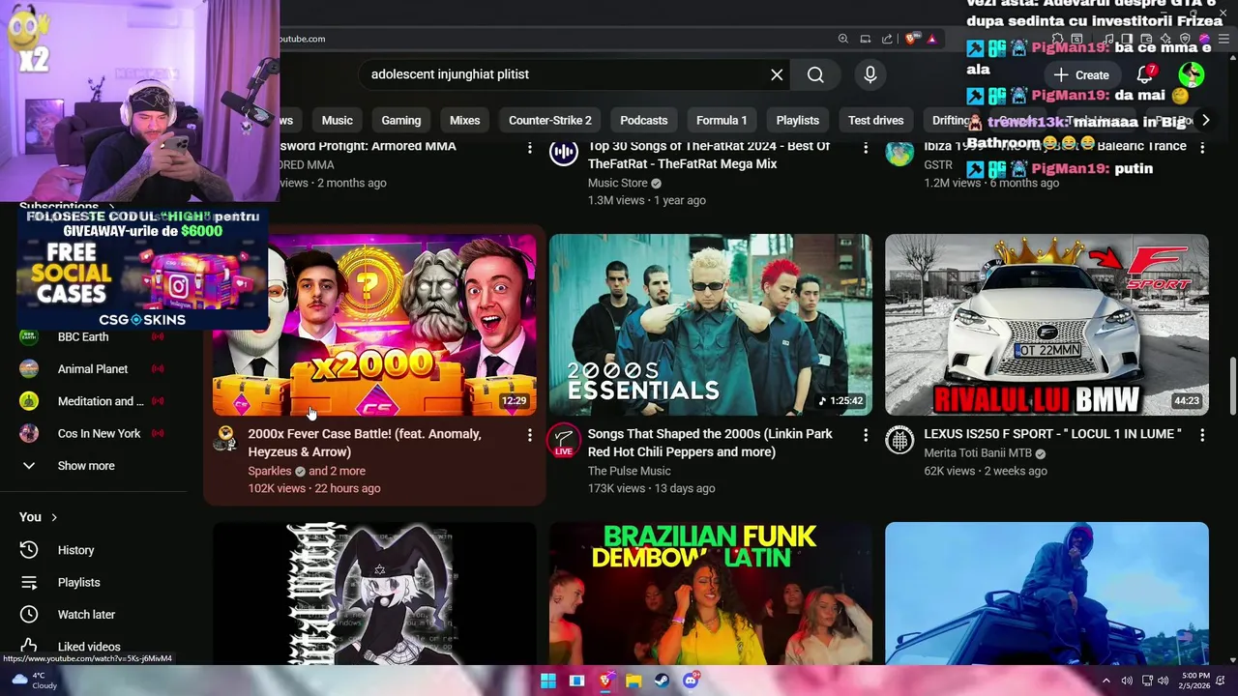The height and width of the screenshot is (696, 1238).
Task: Open the weather widget on taskbar
Action: click(x=34, y=681)
